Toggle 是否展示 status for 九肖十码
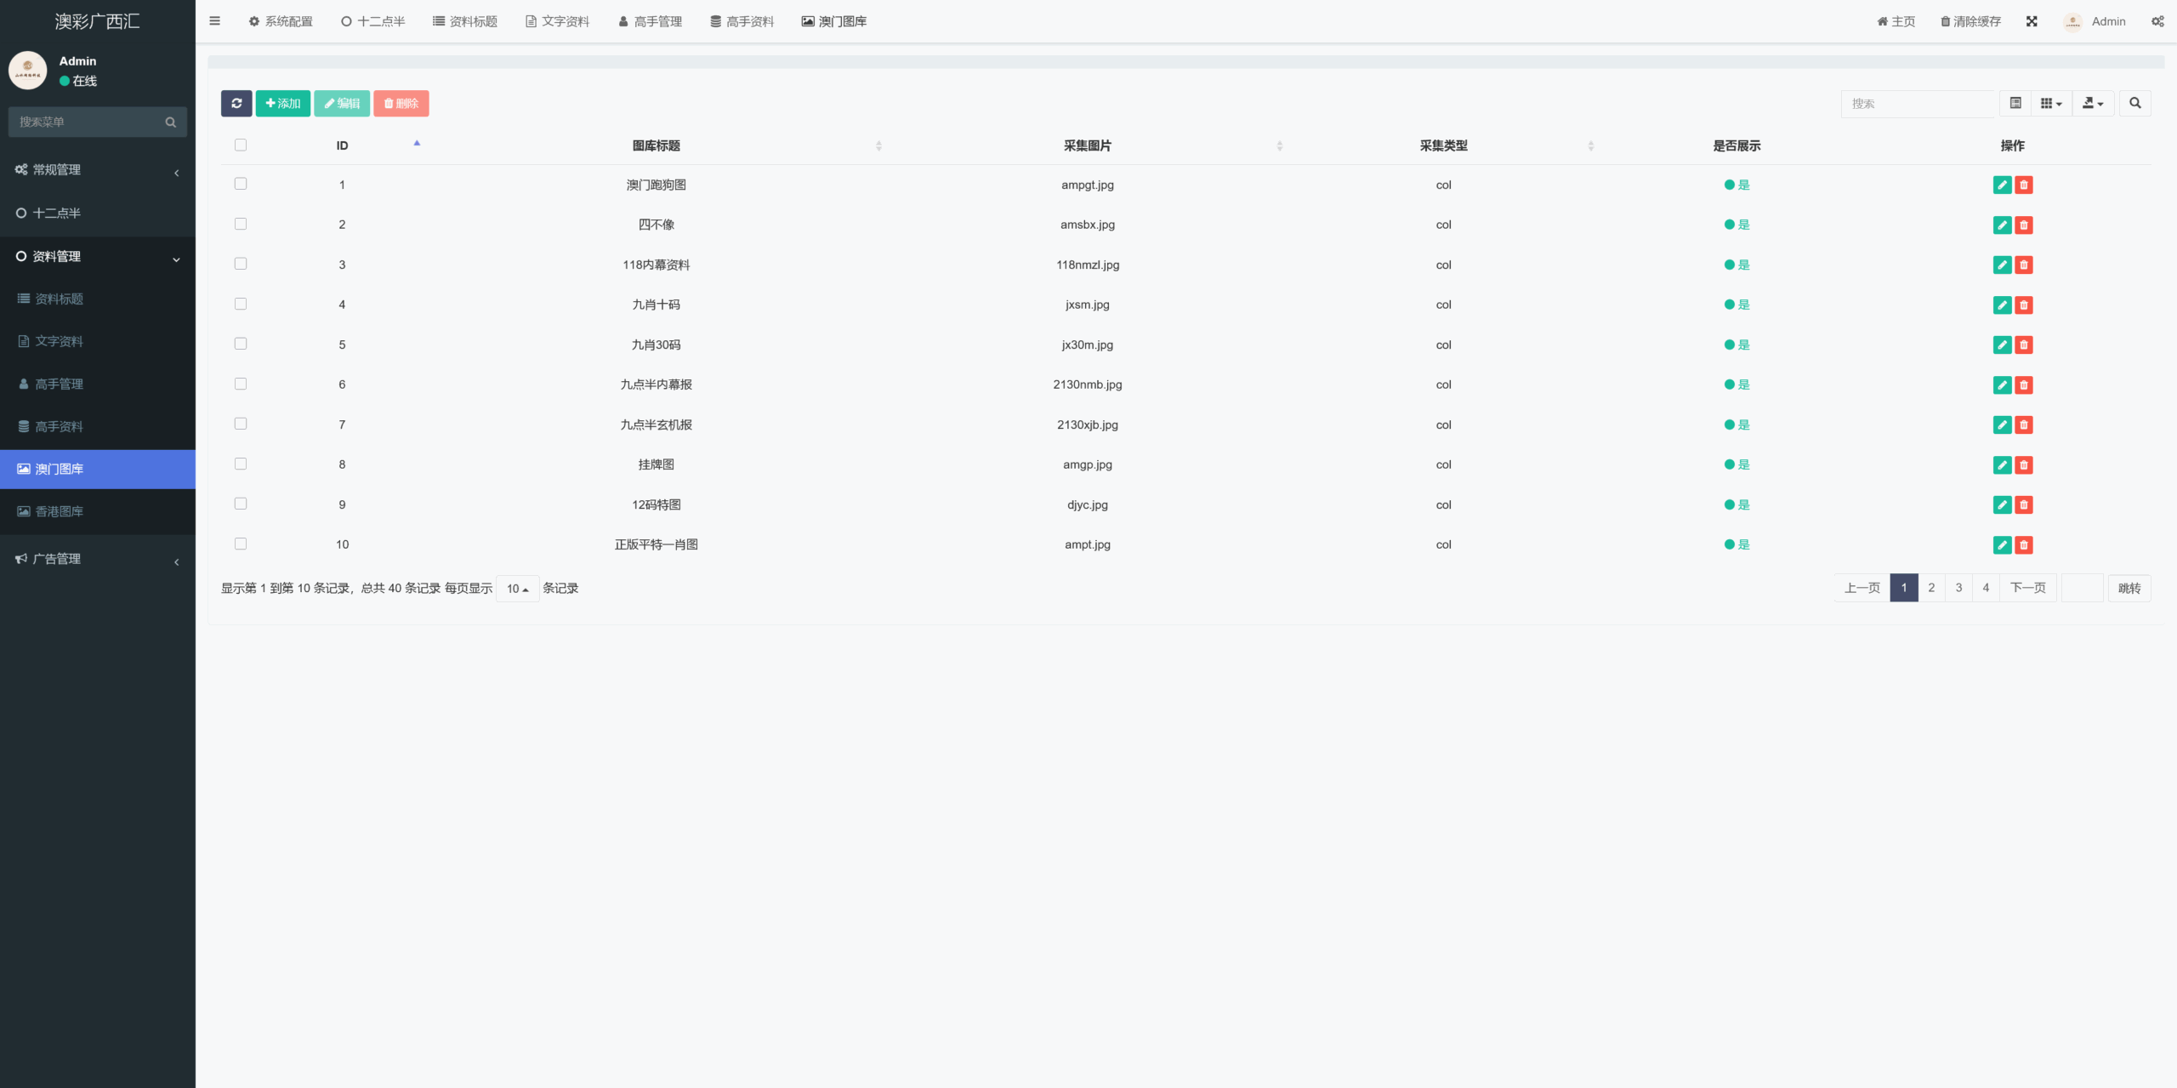This screenshot has width=2177, height=1088. (1736, 305)
